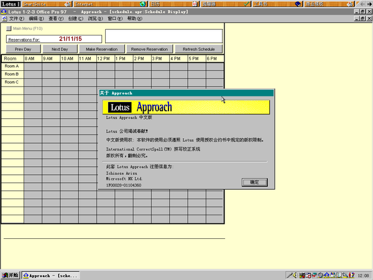
Task: Open the 工具书 drawer with blue book
Action: pos(277,4)
